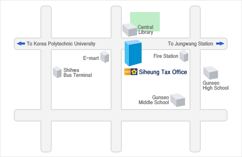Image resolution: width=242 pixels, height=157 pixels.
Task: Click the Shihwa Bus Terminal label
Action: 78,73
